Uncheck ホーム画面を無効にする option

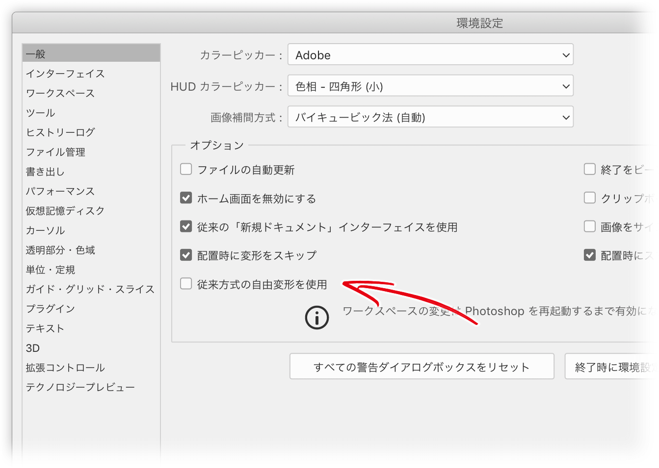[x=186, y=197]
